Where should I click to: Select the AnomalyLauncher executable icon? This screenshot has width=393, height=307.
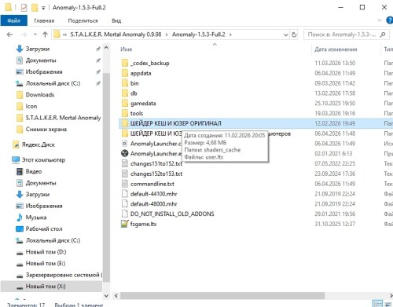[x=125, y=153]
